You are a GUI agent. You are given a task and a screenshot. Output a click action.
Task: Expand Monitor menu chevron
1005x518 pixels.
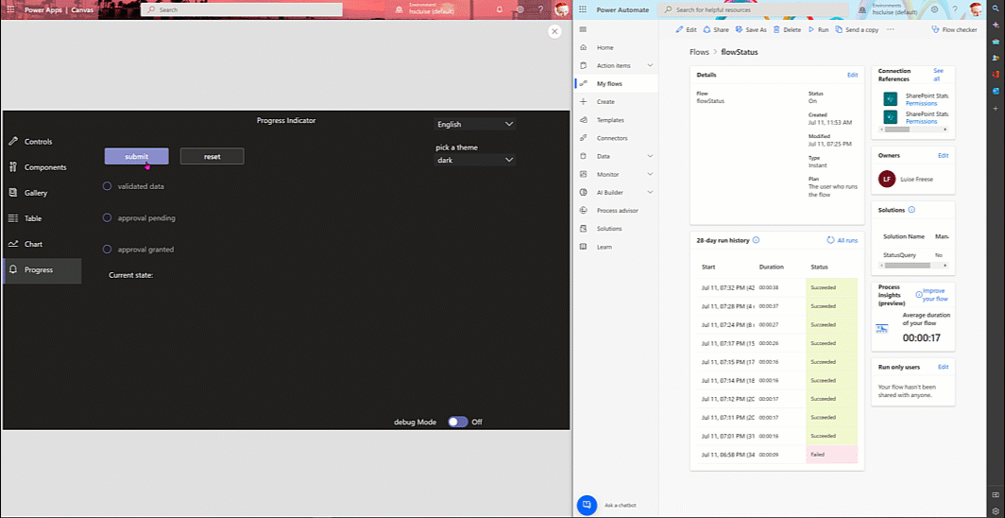[x=650, y=174]
